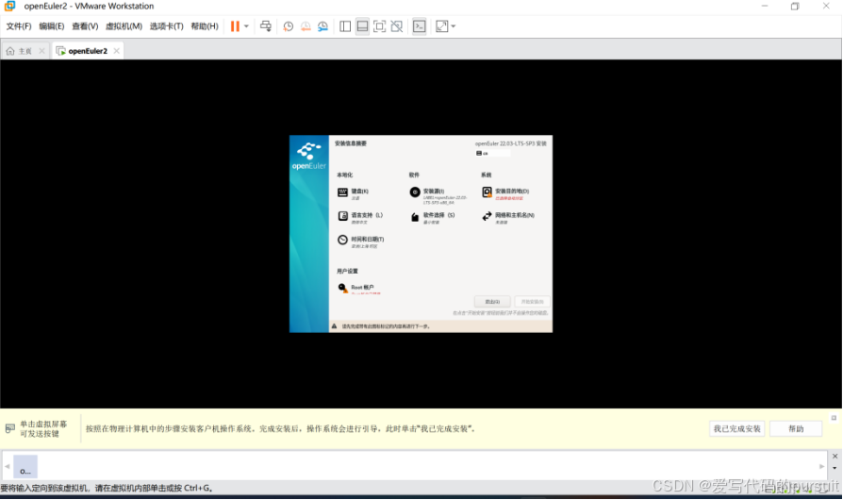
Task: Click the VMware Workstation title bar icon
Action: 9,7
